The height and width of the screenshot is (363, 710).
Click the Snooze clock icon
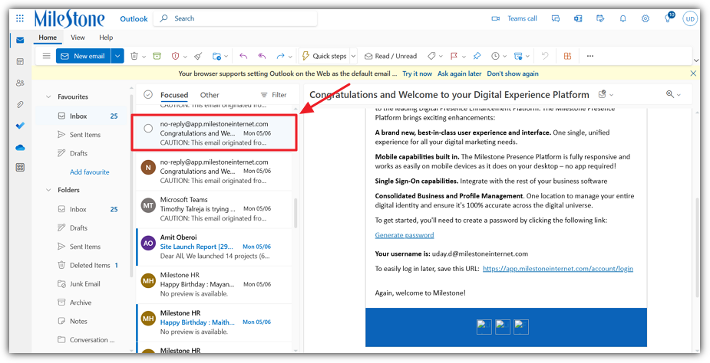coord(495,56)
